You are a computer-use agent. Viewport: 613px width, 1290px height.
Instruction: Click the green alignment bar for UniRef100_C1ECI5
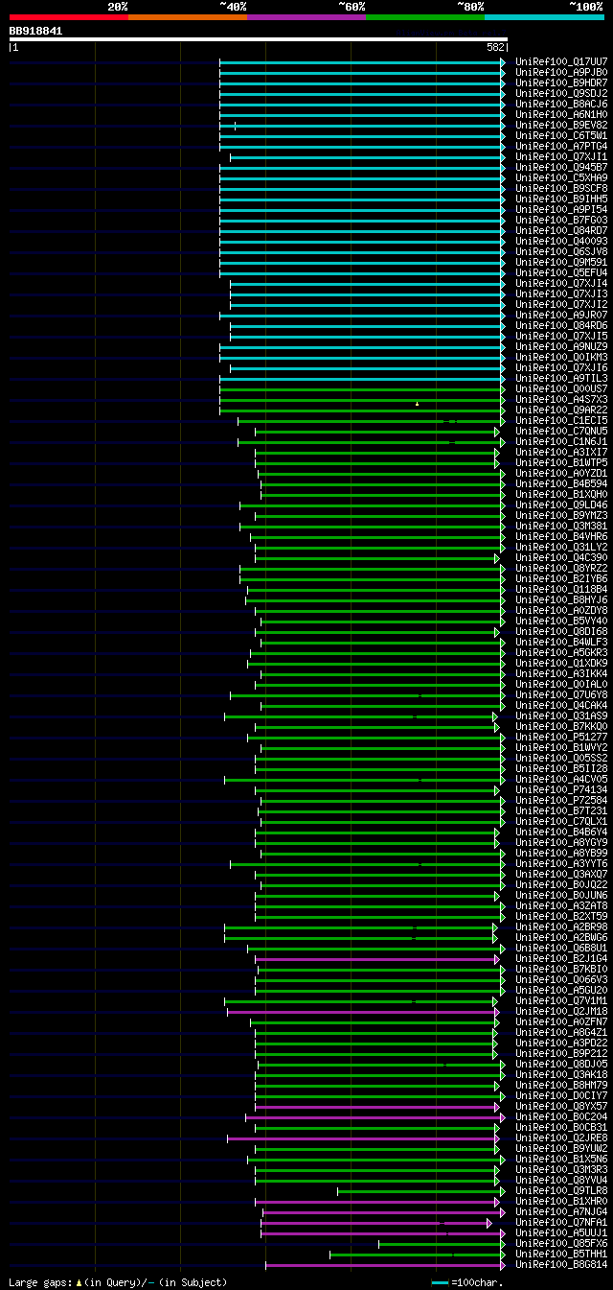[371, 420]
